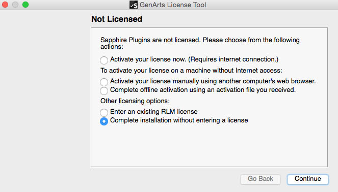The height and width of the screenshot is (192, 338).
Task: Select offline activation using an activation file
Action: coord(103,90)
